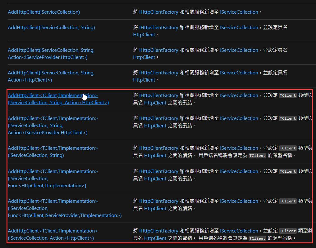316x248 pixels.
Task: Click IHttpClientFactory link in the second row
Action: coord(158,27)
